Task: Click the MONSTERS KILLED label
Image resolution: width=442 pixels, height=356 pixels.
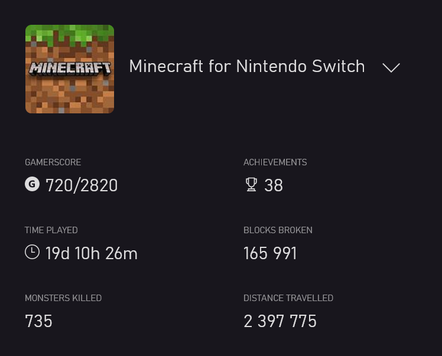Action: (x=63, y=298)
